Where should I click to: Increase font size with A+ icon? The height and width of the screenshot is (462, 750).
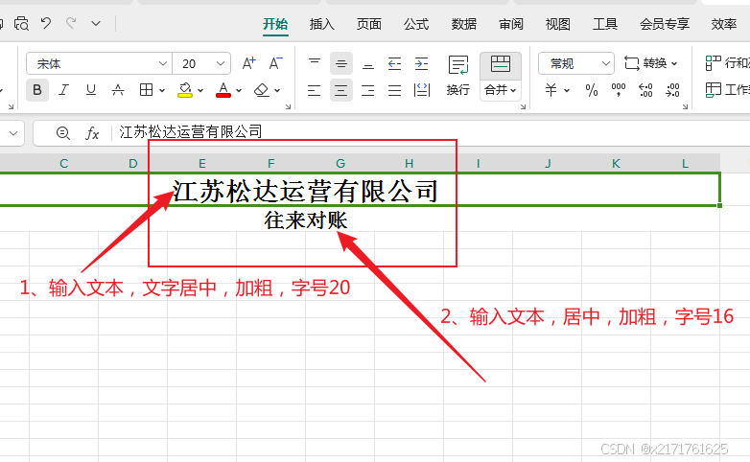248,63
